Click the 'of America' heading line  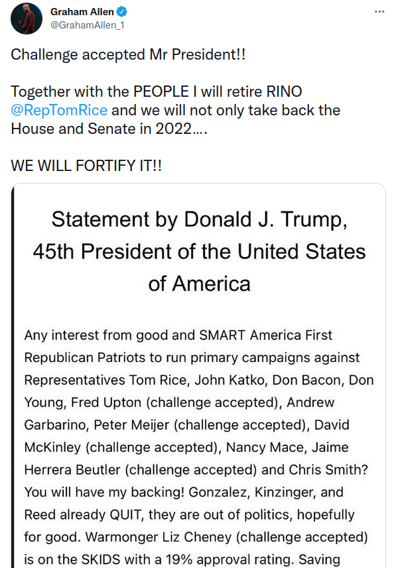click(200, 284)
